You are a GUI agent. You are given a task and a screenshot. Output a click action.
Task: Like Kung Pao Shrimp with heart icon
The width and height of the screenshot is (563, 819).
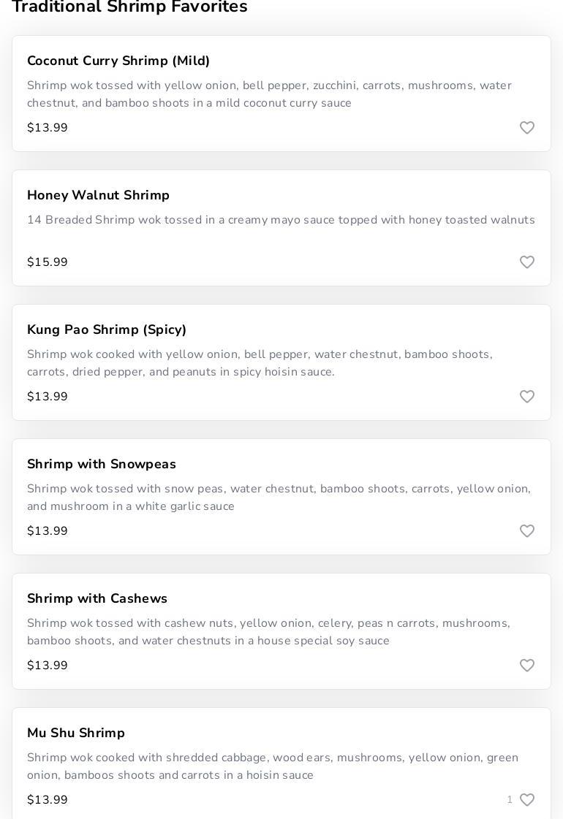tap(527, 397)
